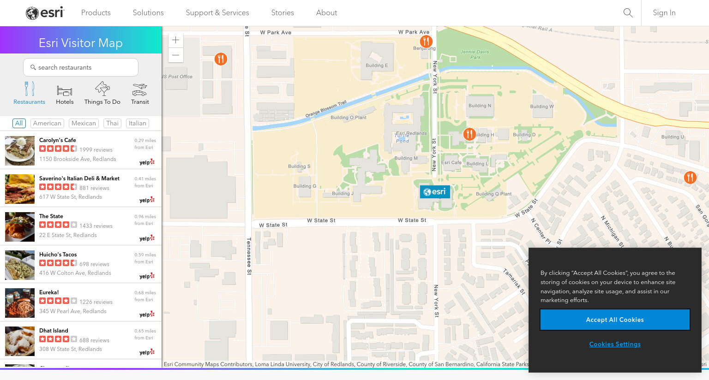Filter by All cuisines
The width and height of the screenshot is (709, 380).
click(19, 123)
